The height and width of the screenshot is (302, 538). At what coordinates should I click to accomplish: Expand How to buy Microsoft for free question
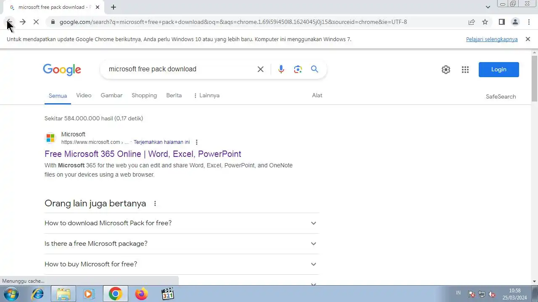pyautogui.click(x=182, y=264)
